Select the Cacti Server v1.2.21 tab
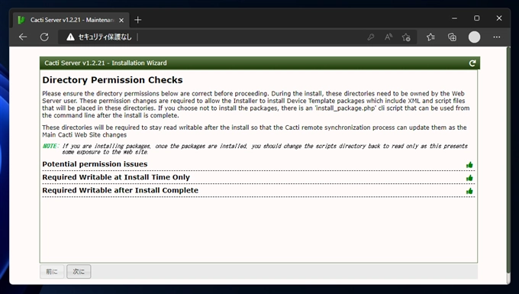Screen dimensions: 519x294 coord(71,20)
